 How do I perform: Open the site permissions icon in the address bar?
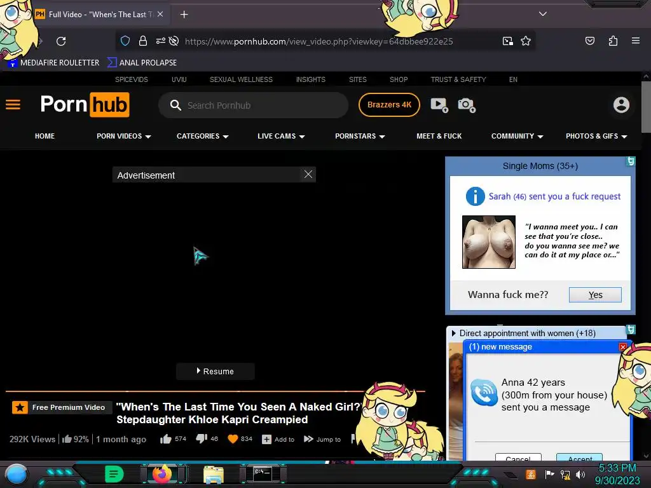[160, 41]
